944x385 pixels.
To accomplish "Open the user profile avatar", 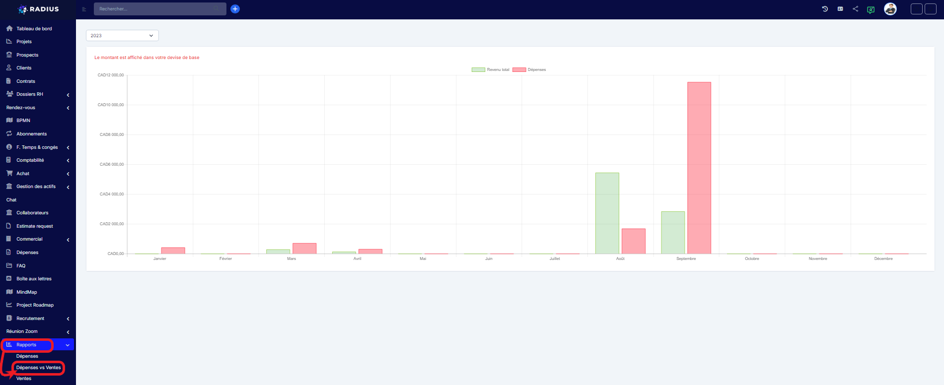I will 890,9.
